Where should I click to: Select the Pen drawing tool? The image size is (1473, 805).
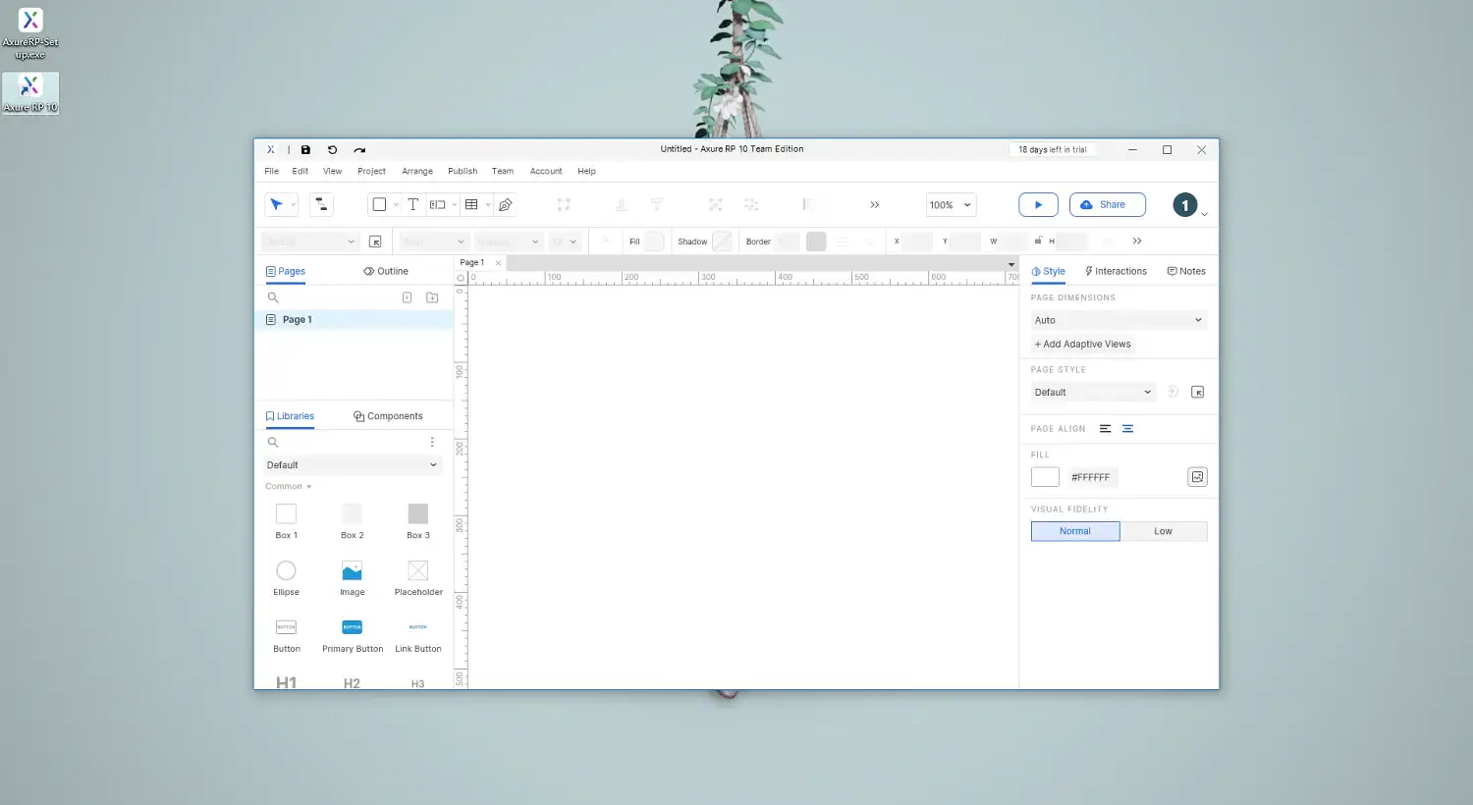tap(506, 204)
